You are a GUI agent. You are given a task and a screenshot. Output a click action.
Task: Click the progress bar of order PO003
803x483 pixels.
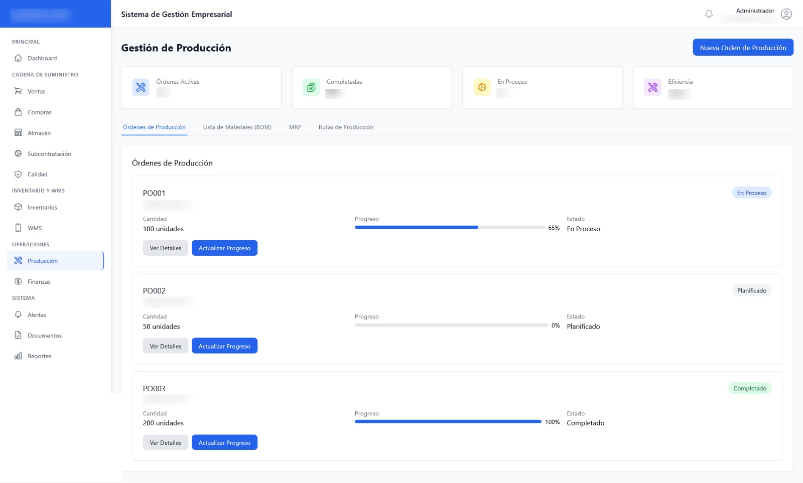[448, 422]
